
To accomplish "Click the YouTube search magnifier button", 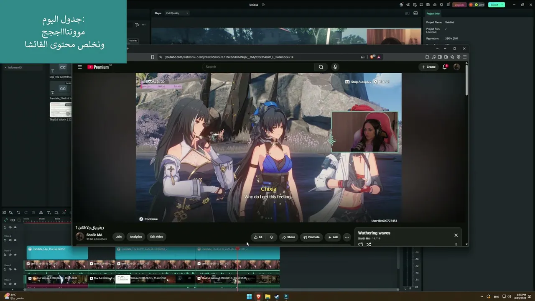I will click(x=321, y=67).
